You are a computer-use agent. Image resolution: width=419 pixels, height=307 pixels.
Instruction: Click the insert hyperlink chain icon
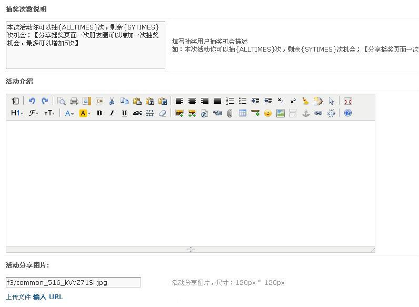(318, 113)
